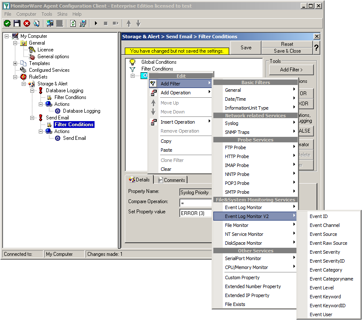Screen dimensions: 362x320
Task: Click the refresh document toolbar icon
Action: coord(73,23)
